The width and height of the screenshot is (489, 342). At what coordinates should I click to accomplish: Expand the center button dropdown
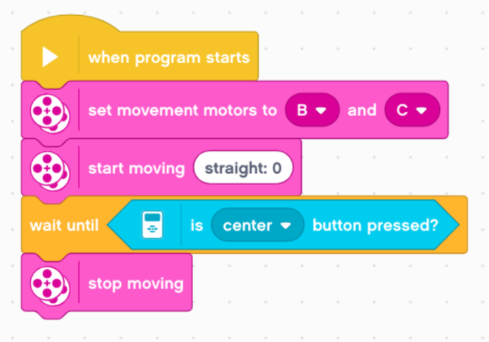point(257,226)
